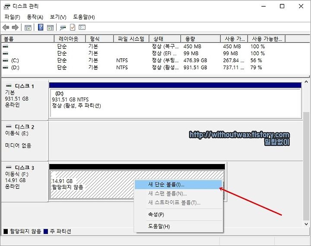The height and width of the screenshot is (246, 311).
Task: Show or hide the action pane icon
Action: pyautogui.click(x=50, y=28)
